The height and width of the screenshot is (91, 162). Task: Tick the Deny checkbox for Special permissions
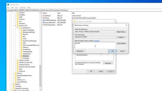tap(108, 55)
